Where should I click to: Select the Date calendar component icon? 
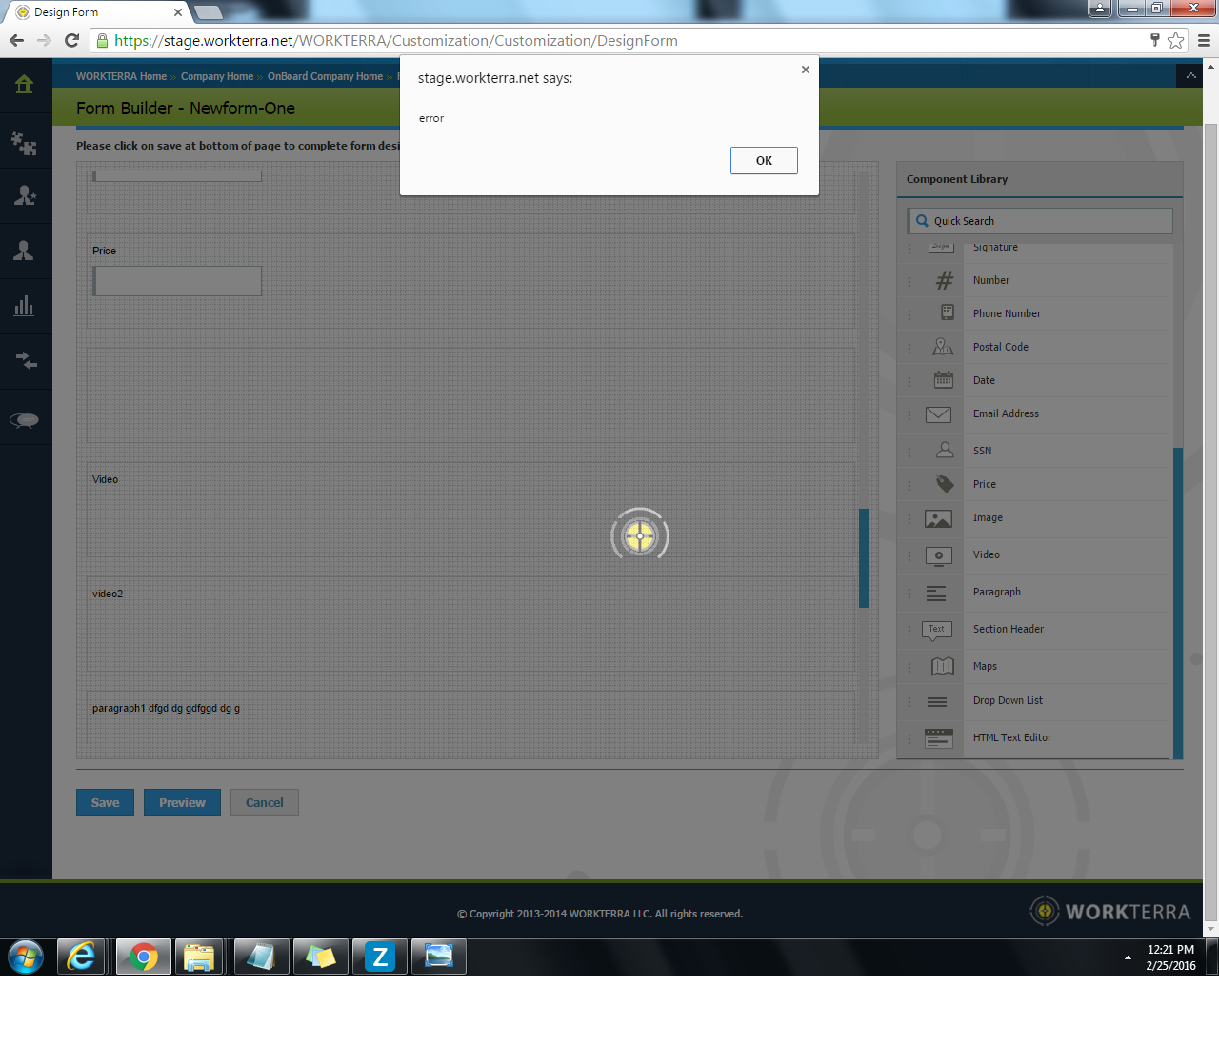click(943, 380)
